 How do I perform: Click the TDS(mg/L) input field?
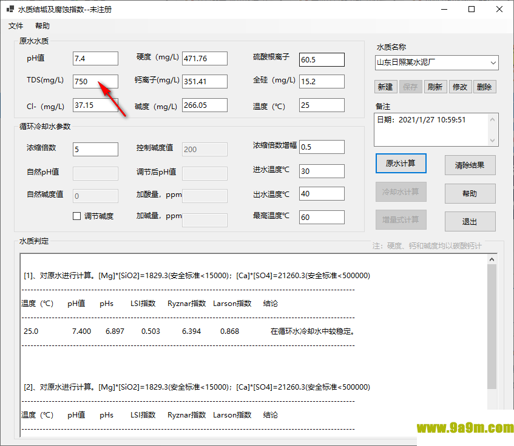[95, 81]
